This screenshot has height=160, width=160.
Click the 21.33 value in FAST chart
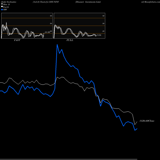tap(47, 32)
